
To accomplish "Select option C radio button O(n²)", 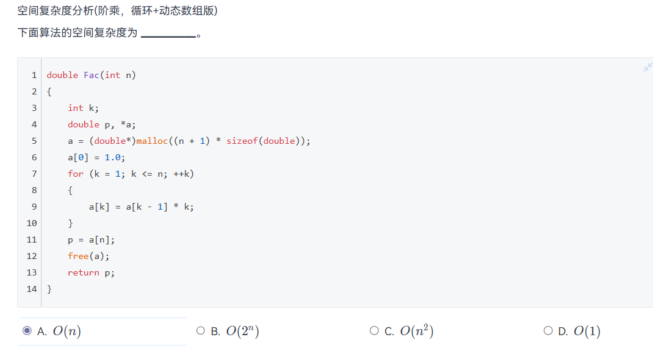I will click(374, 330).
